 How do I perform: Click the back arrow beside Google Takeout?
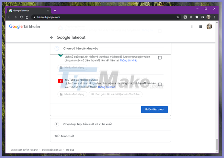(x=52, y=38)
